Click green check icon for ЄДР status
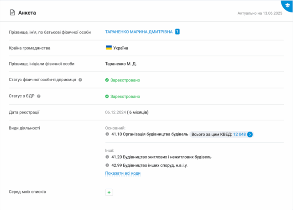293x210 pixels. (x=107, y=96)
